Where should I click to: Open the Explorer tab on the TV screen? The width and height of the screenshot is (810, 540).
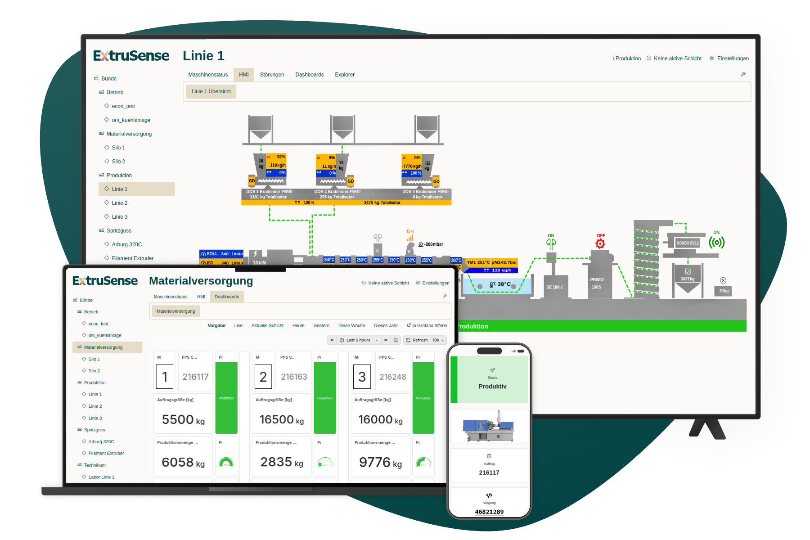[x=345, y=75]
